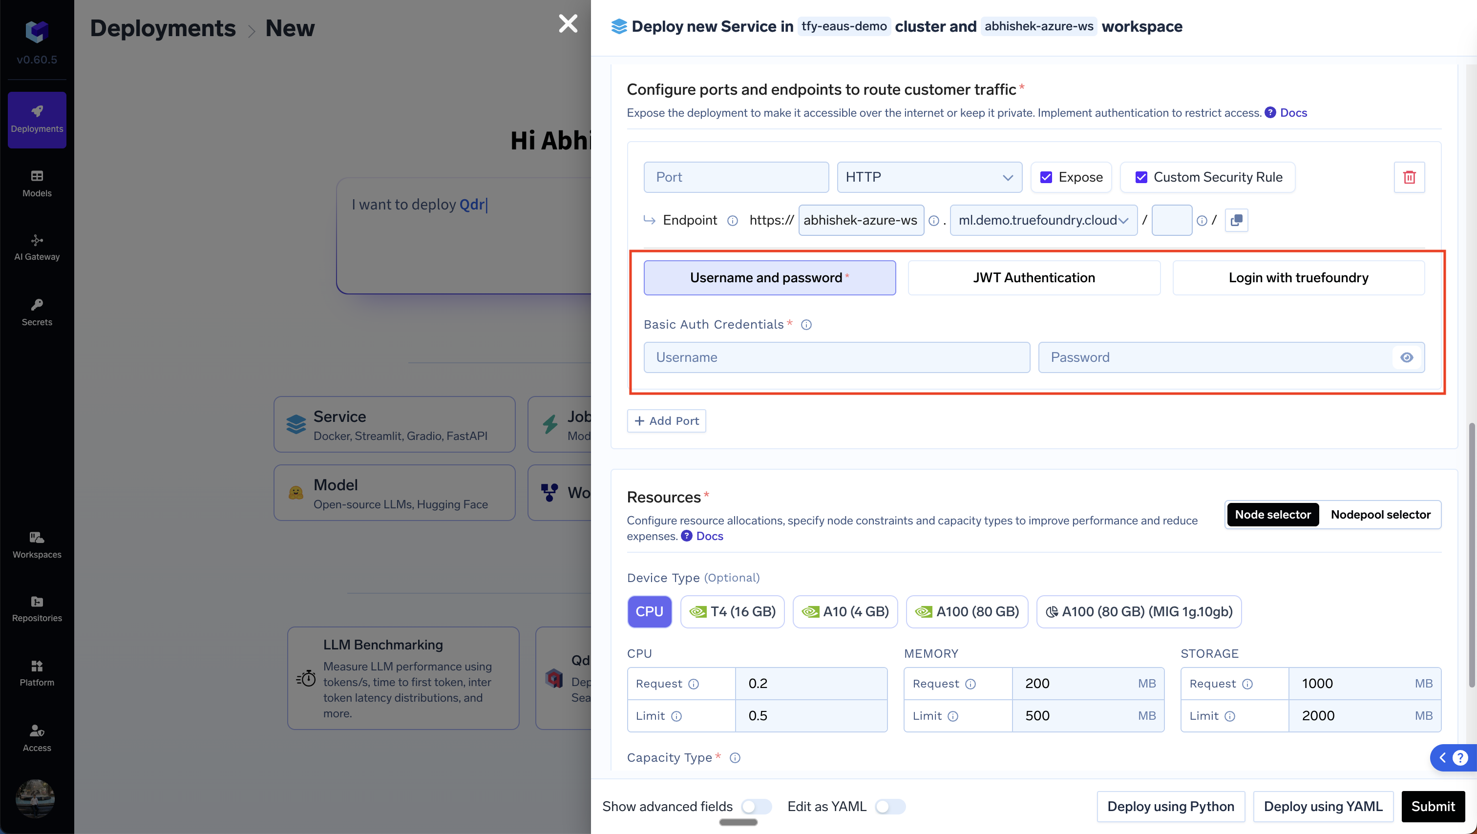Image resolution: width=1477 pixels, height=834 pixels.
Task: Open Deployments in the sidebar
Action: pyautogui.click(x=37, y=120)
